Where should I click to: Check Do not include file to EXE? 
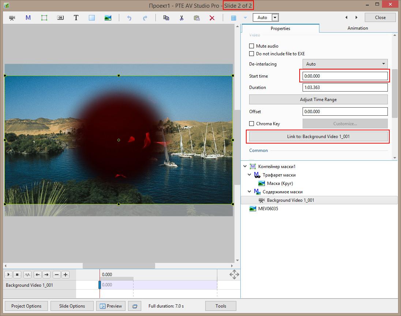(251, 54)
